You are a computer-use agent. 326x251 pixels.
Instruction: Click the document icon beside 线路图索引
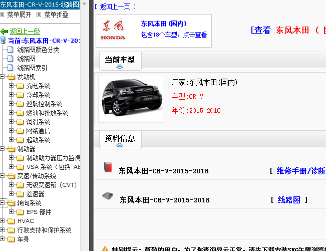click(11, 68)
